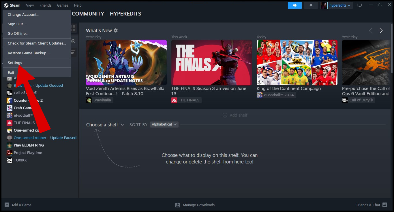394x212 pixels.
Task: Click the eFootball 2024 tag under the news card
Action: tap(276, 95)
